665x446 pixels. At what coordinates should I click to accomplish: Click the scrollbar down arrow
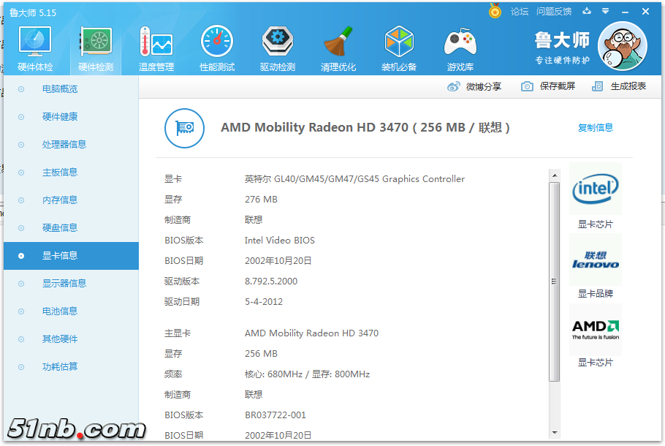pyautogui.click(x=555, y=433)
